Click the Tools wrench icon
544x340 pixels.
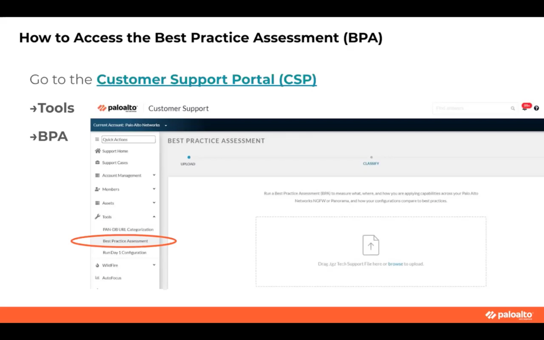tap(98, 216)
